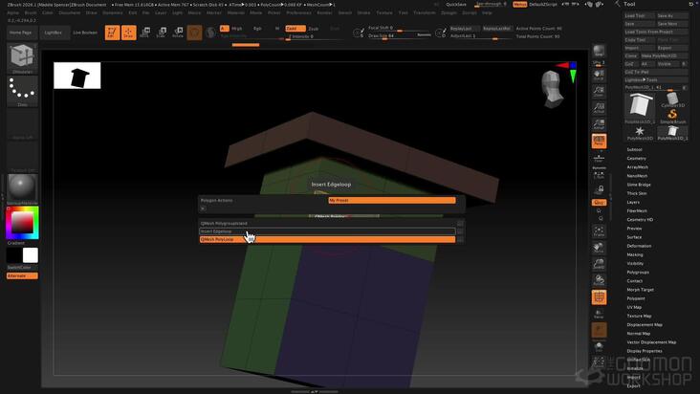
Task: Open LightBox browser
Action: [x=54, y=33]
